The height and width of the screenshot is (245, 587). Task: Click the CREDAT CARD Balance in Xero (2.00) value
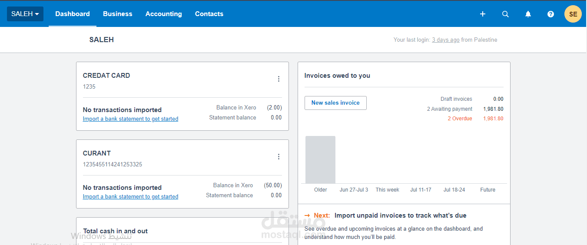tap(275, 108)
